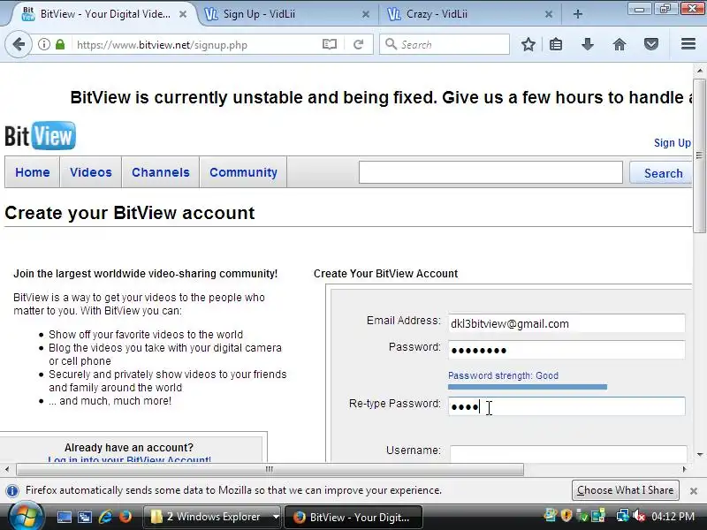Screen dimensions: 707x530
Task: Click the URL address bar
Action: (196, 45)
